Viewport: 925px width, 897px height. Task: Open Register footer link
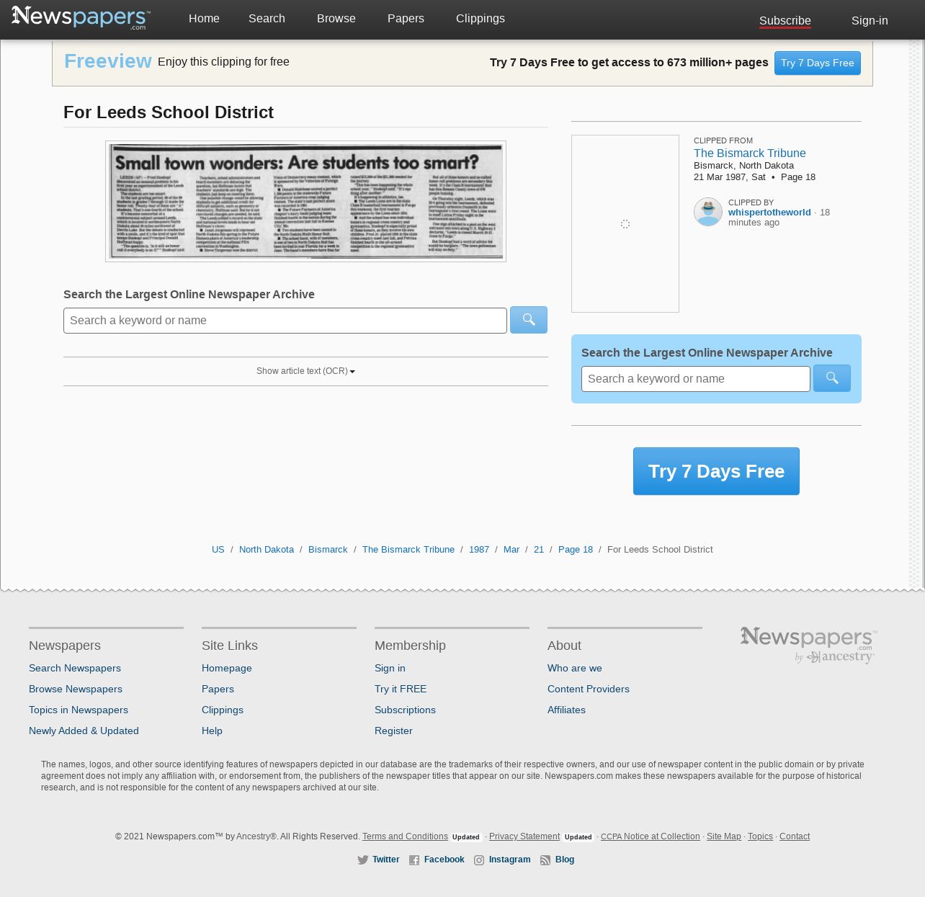(393, 731)
